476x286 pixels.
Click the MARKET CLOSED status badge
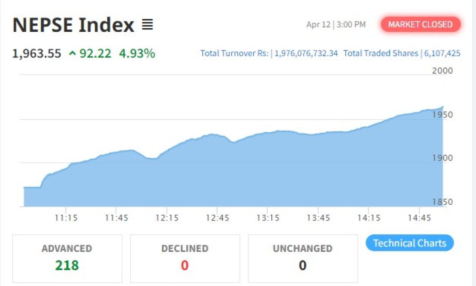point(420,25)
